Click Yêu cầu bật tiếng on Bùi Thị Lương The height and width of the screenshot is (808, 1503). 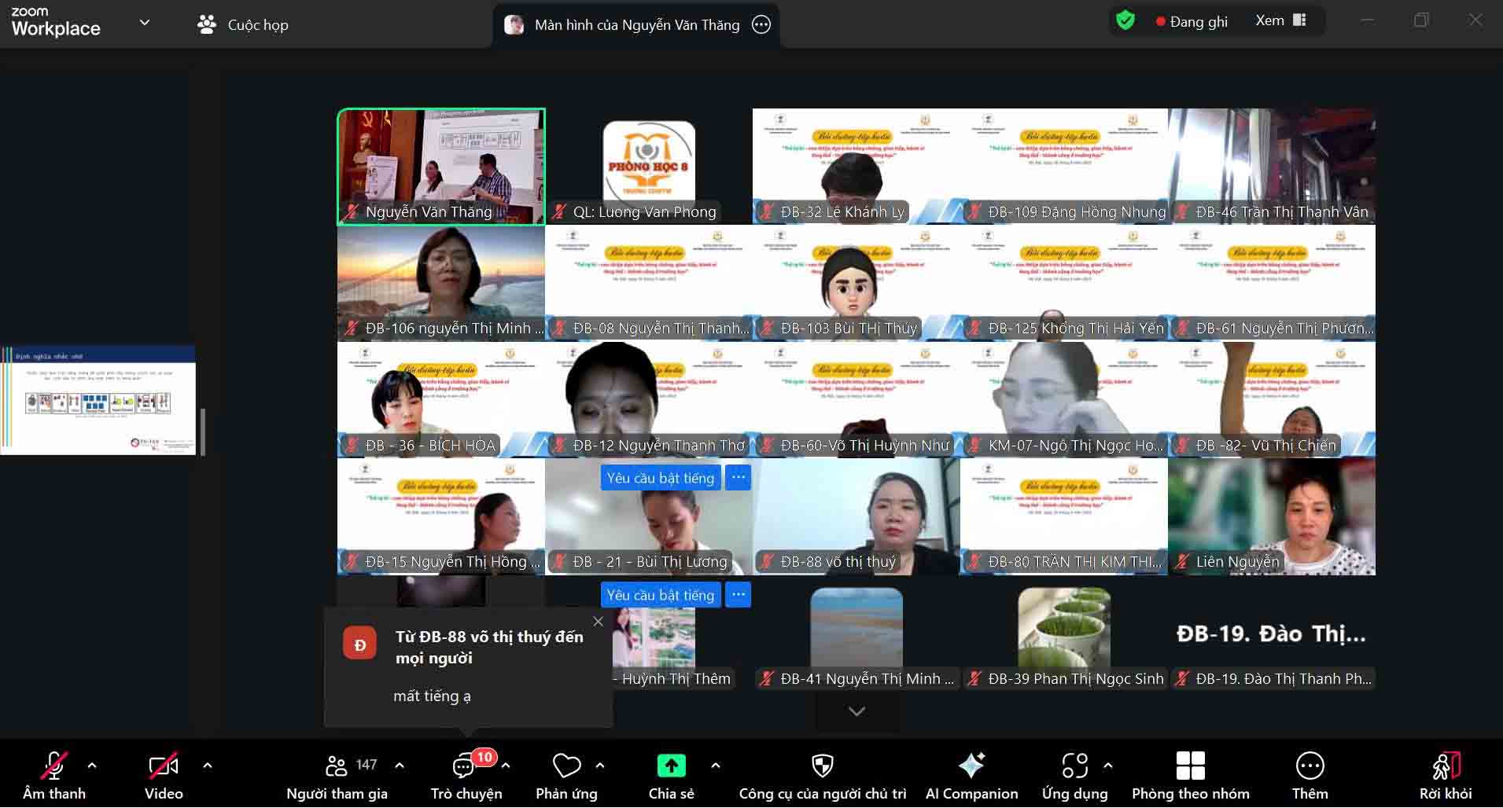coord(660,478)
